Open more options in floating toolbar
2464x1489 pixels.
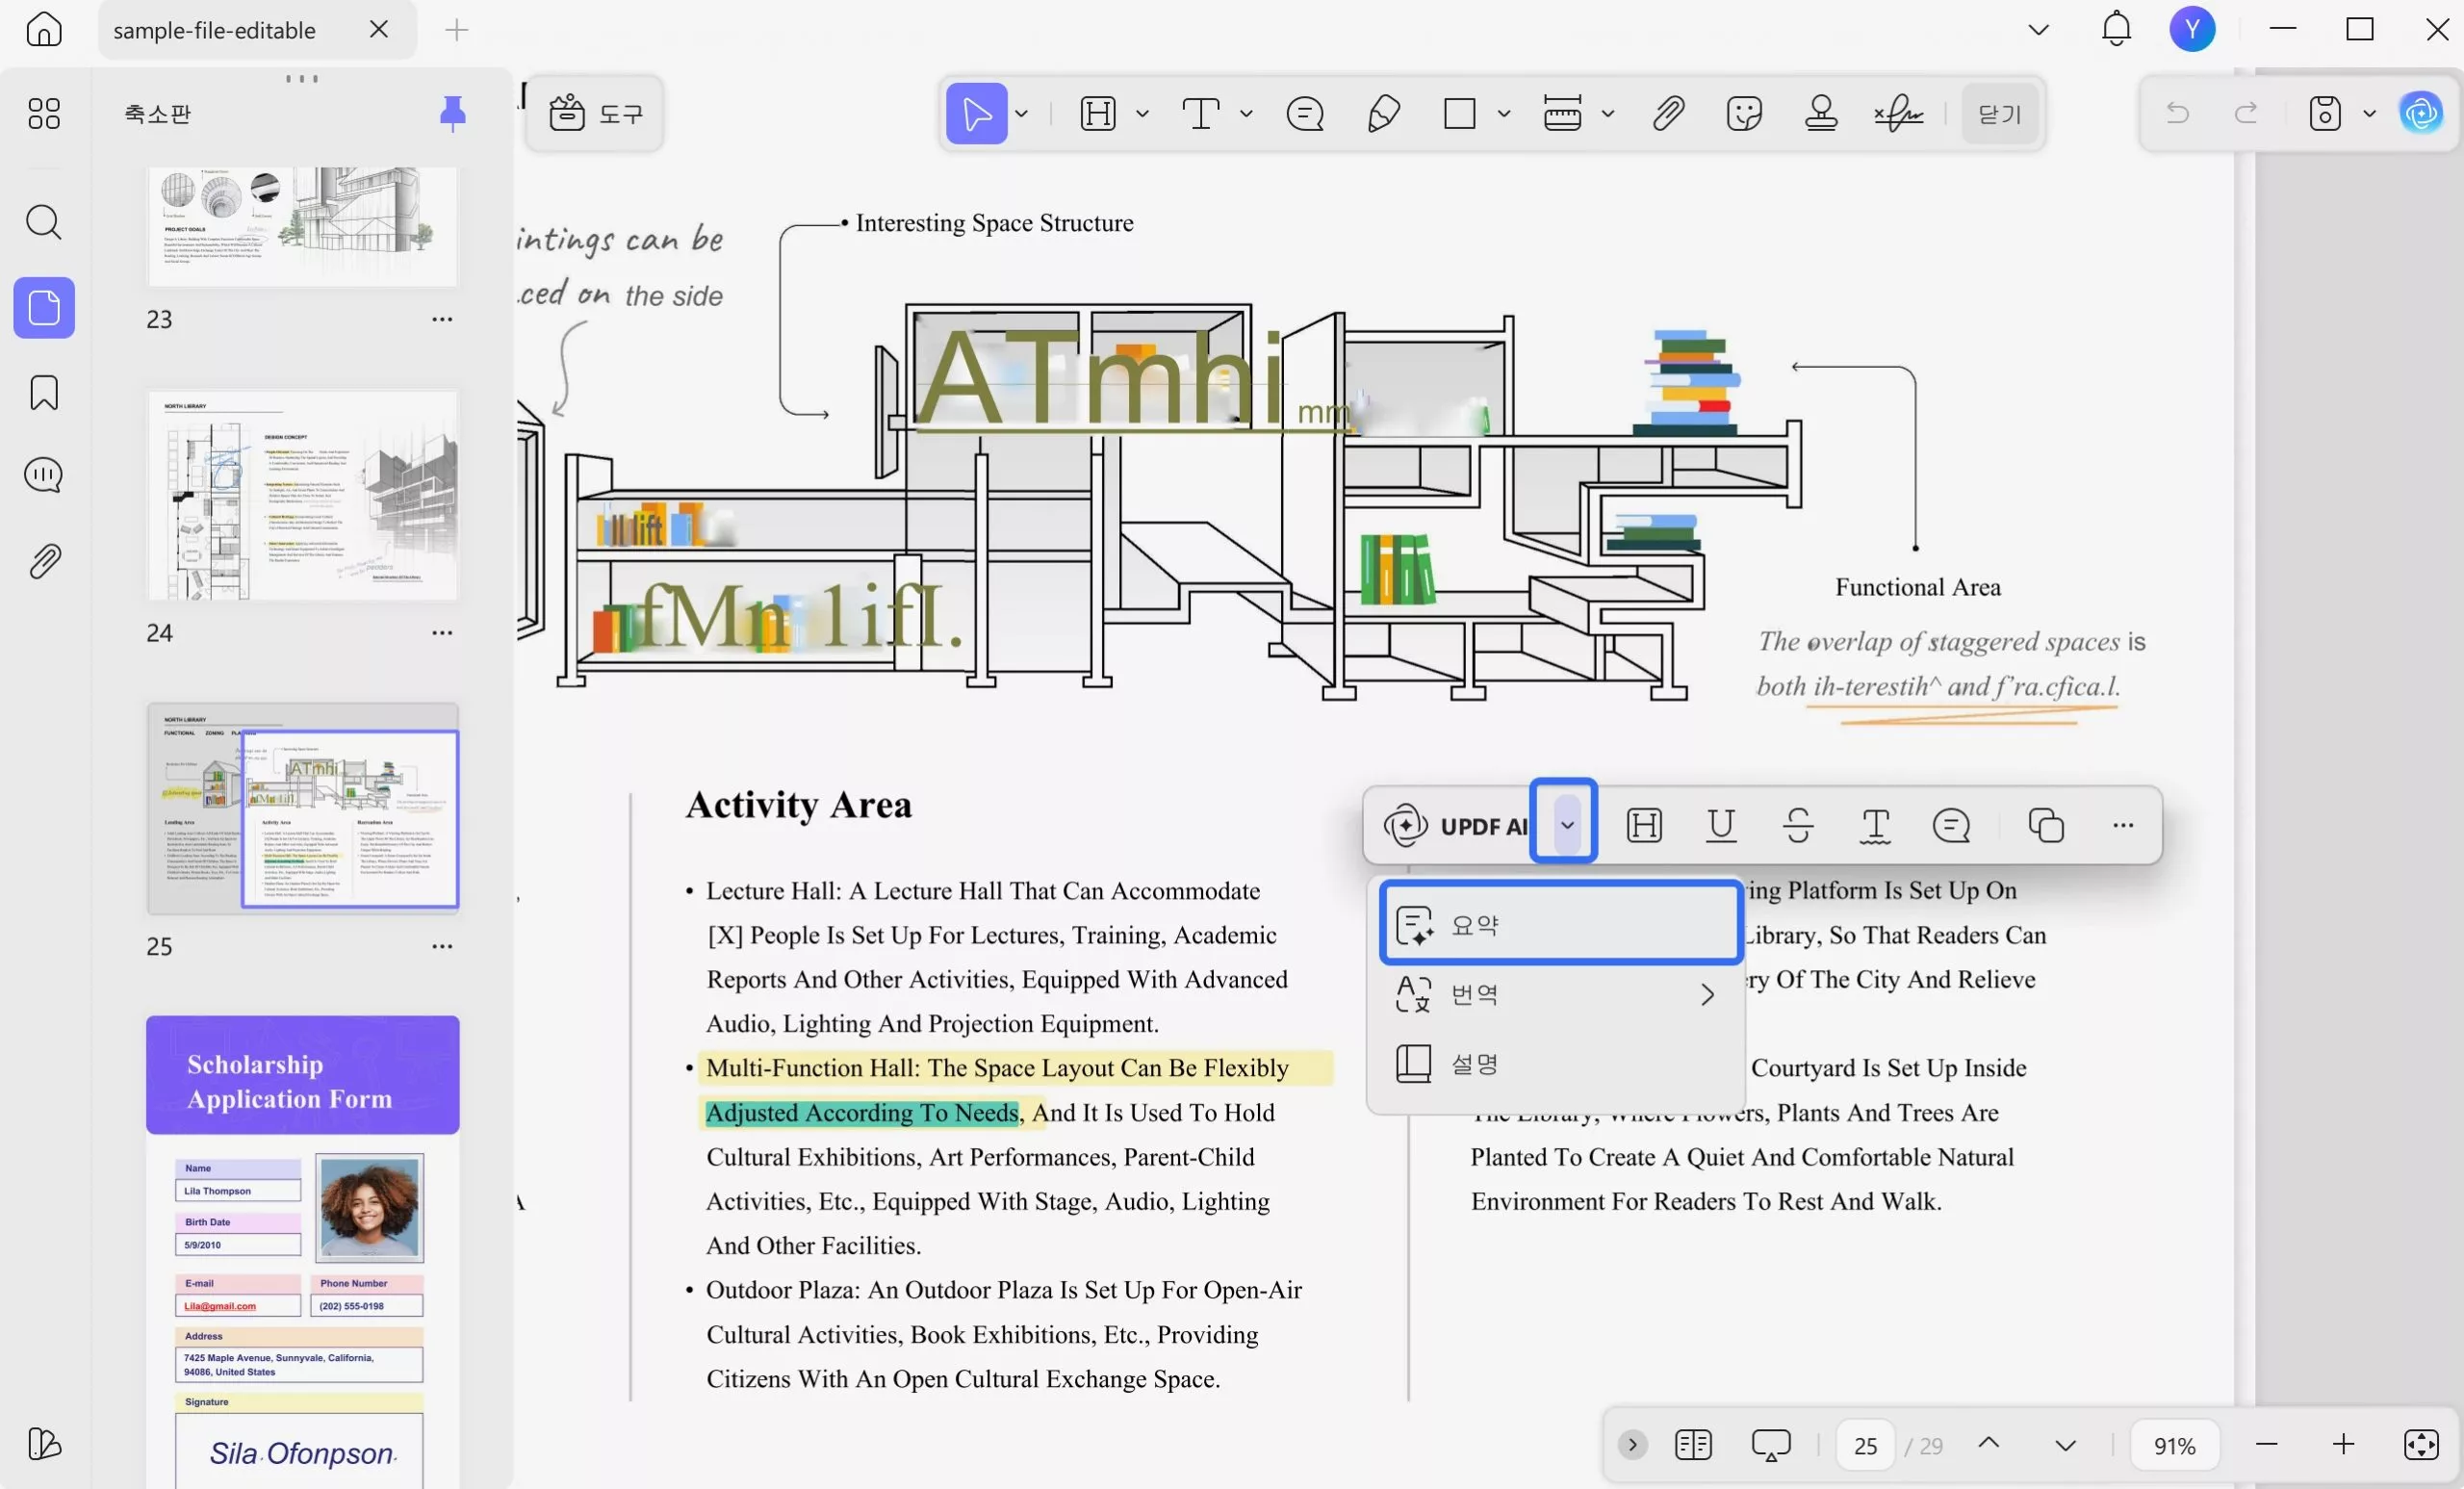[2123, 825]
